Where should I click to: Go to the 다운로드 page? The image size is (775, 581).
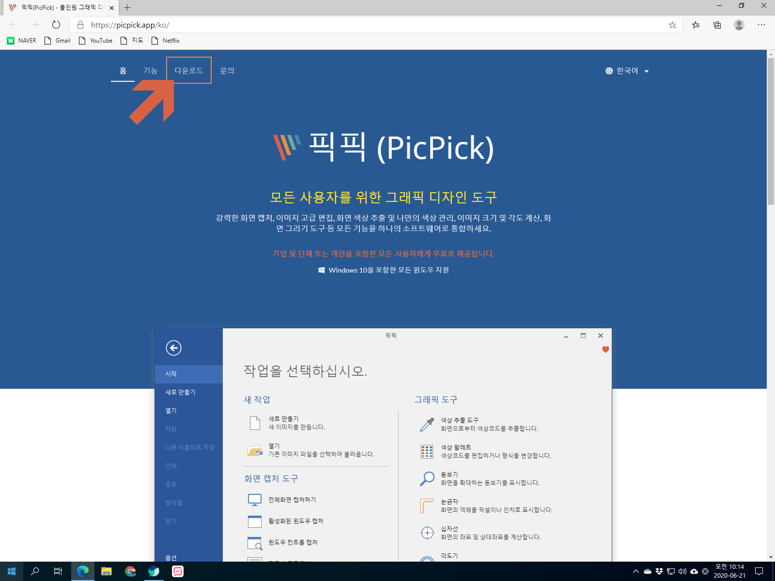pyautogui.click(x=189, y=71)
